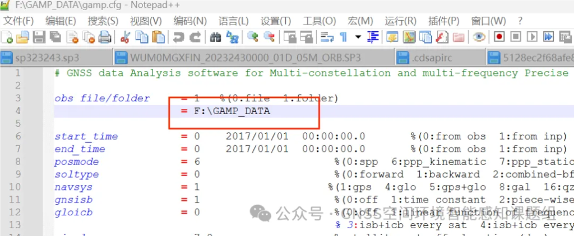574x236 pixels.
Task: Toggle word wrap toolbar button
Action: (x=326, y=37)
